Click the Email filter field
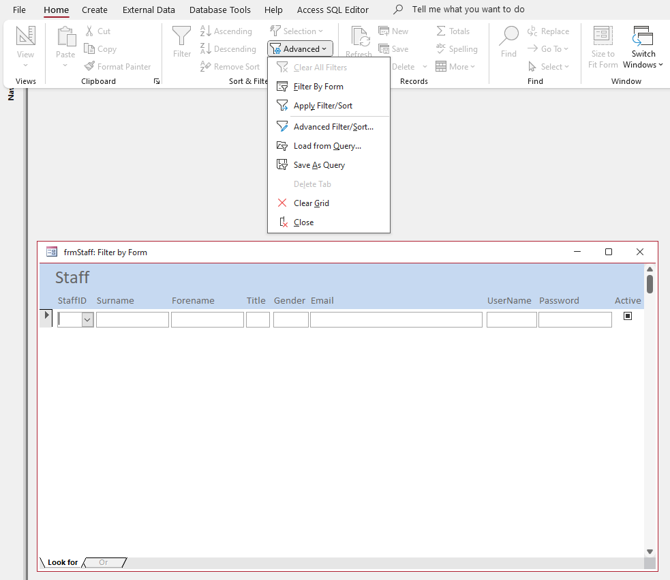The width and height of the screenshot is (670, 580). click(396, 319)
